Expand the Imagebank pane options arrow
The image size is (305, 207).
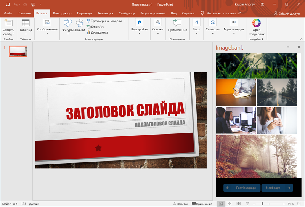pos(288,47)
